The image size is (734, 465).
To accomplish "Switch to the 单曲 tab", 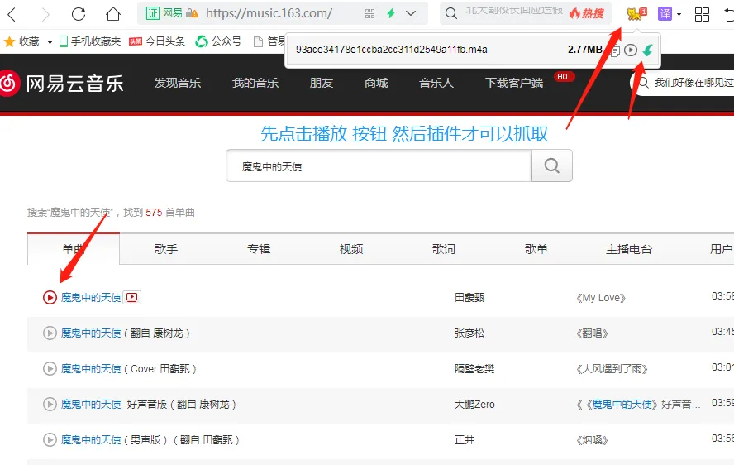I will [74, 249].
